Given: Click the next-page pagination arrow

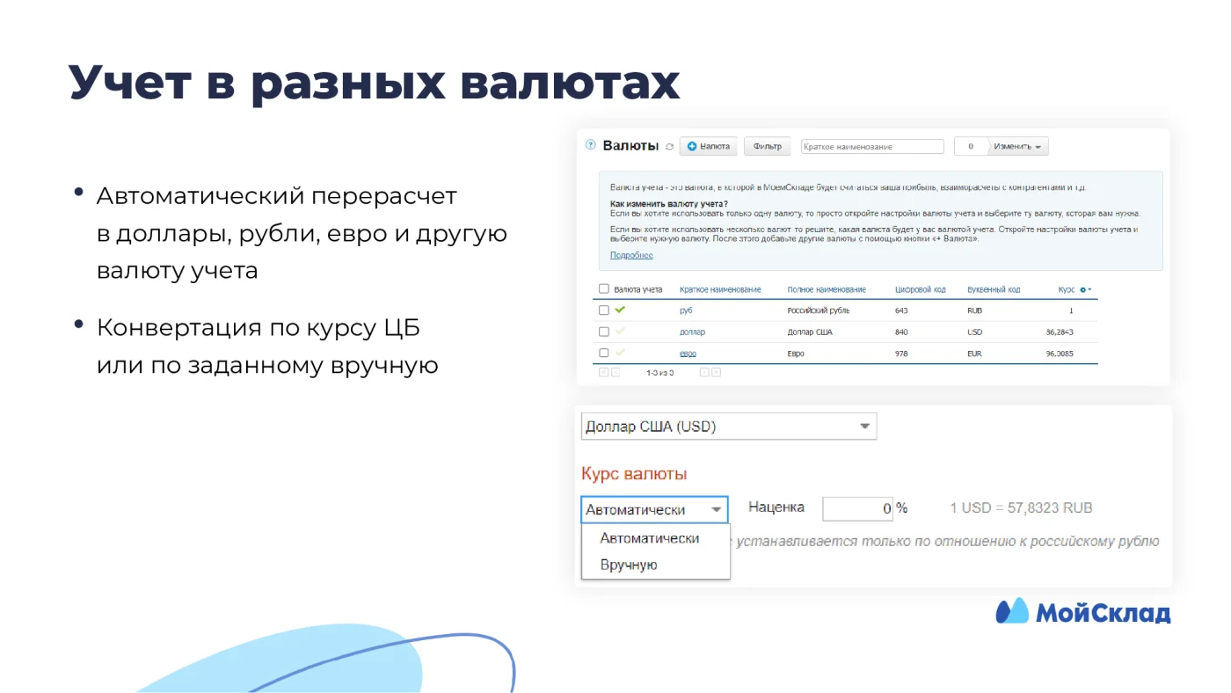Looking at the screenshot, I should (704, 373).
